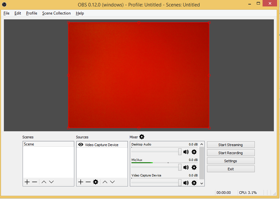Viewport: 280px width, 199px height.
Task: Move scene up with arrow
Action: (44, 182)
